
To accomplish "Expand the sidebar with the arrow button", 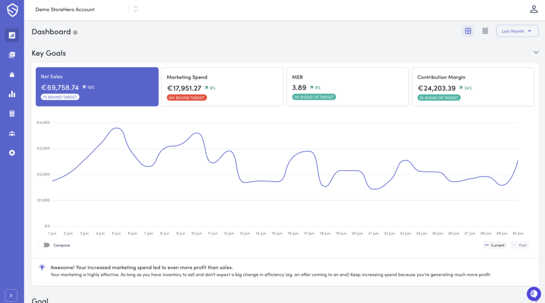I will click(x=12, y=295).
